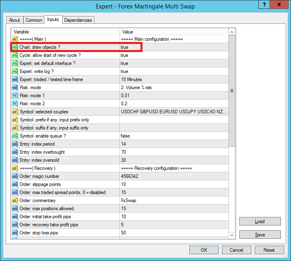Click the boolean icon for Chart: draw objects

[15, 47]
